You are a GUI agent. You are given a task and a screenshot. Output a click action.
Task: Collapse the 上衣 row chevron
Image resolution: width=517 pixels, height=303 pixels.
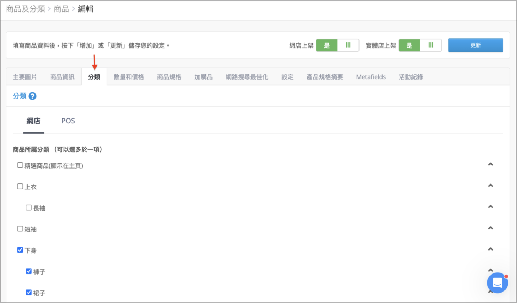[x=491, y=186]
